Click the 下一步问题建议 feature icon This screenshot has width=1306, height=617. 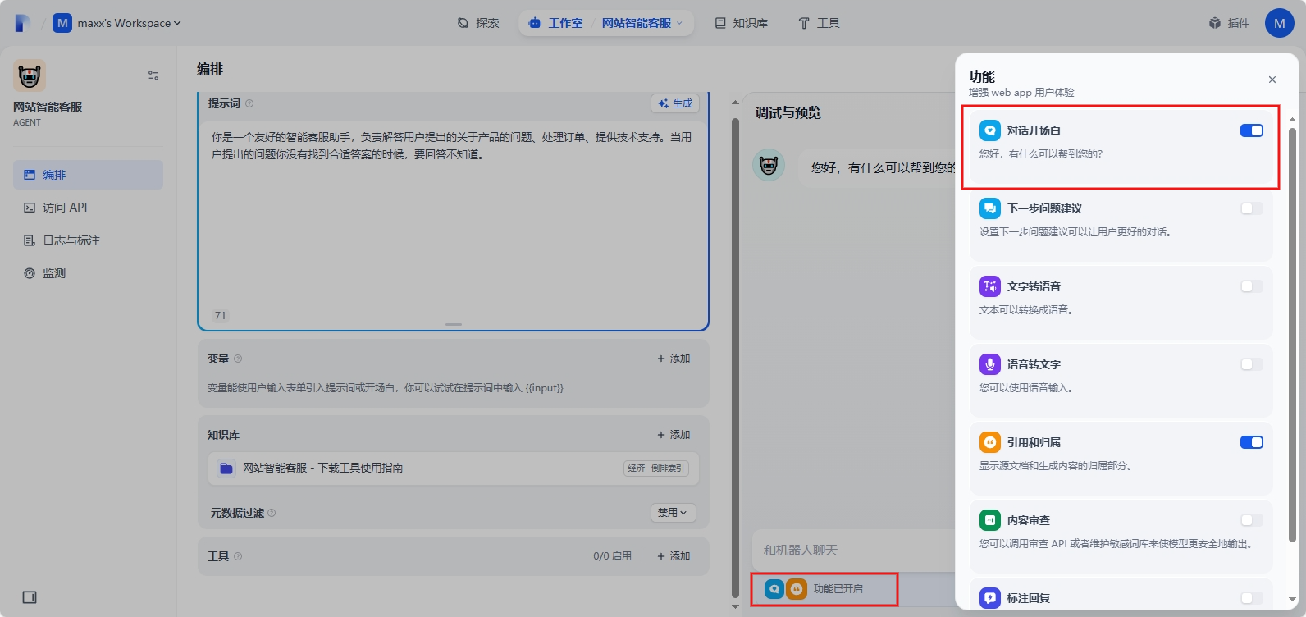(990, 208)
